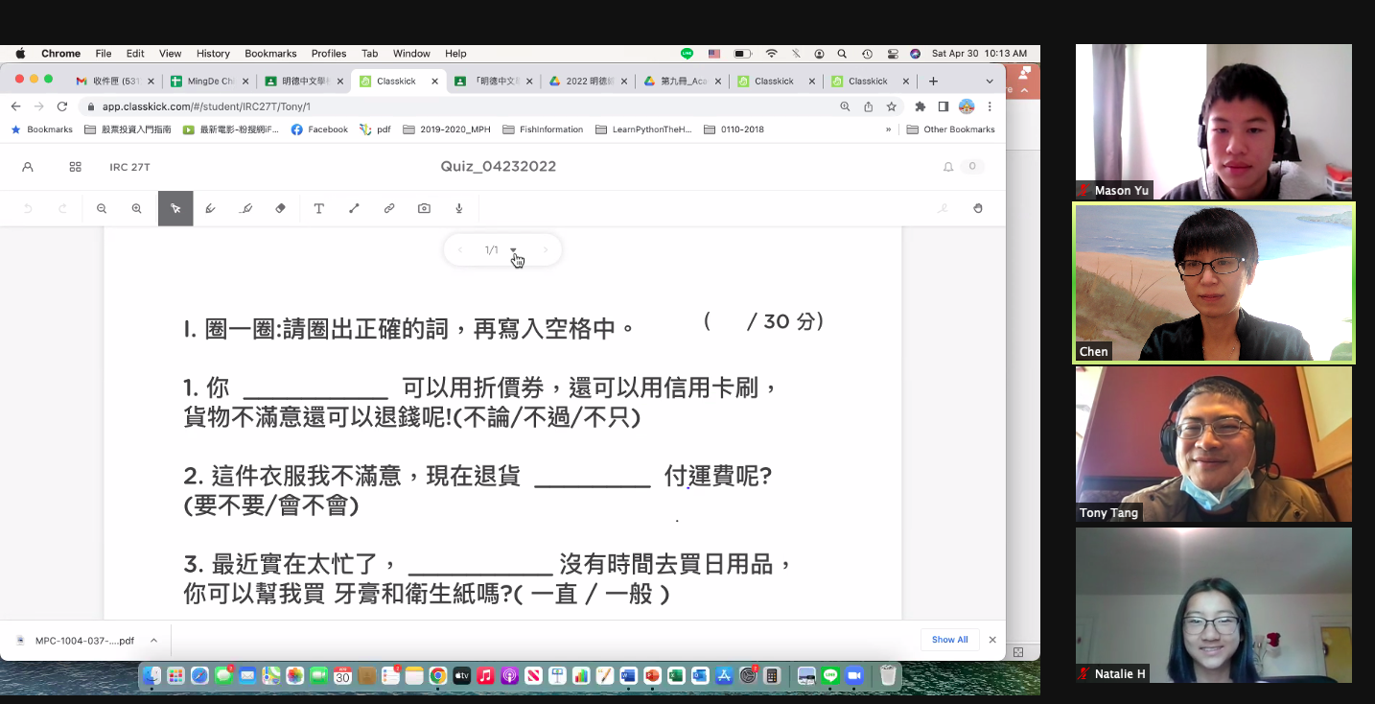Select the hand pan tool
This screenshot has width=1375, height=704.
point(978,208)
